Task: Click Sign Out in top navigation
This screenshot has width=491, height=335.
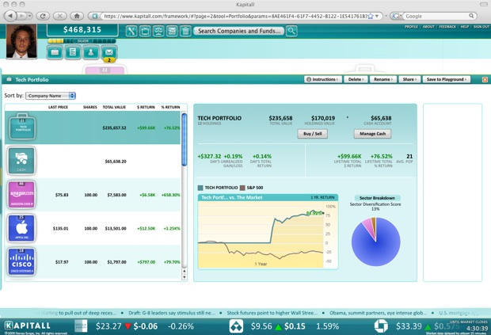Action: coord(481,27)
